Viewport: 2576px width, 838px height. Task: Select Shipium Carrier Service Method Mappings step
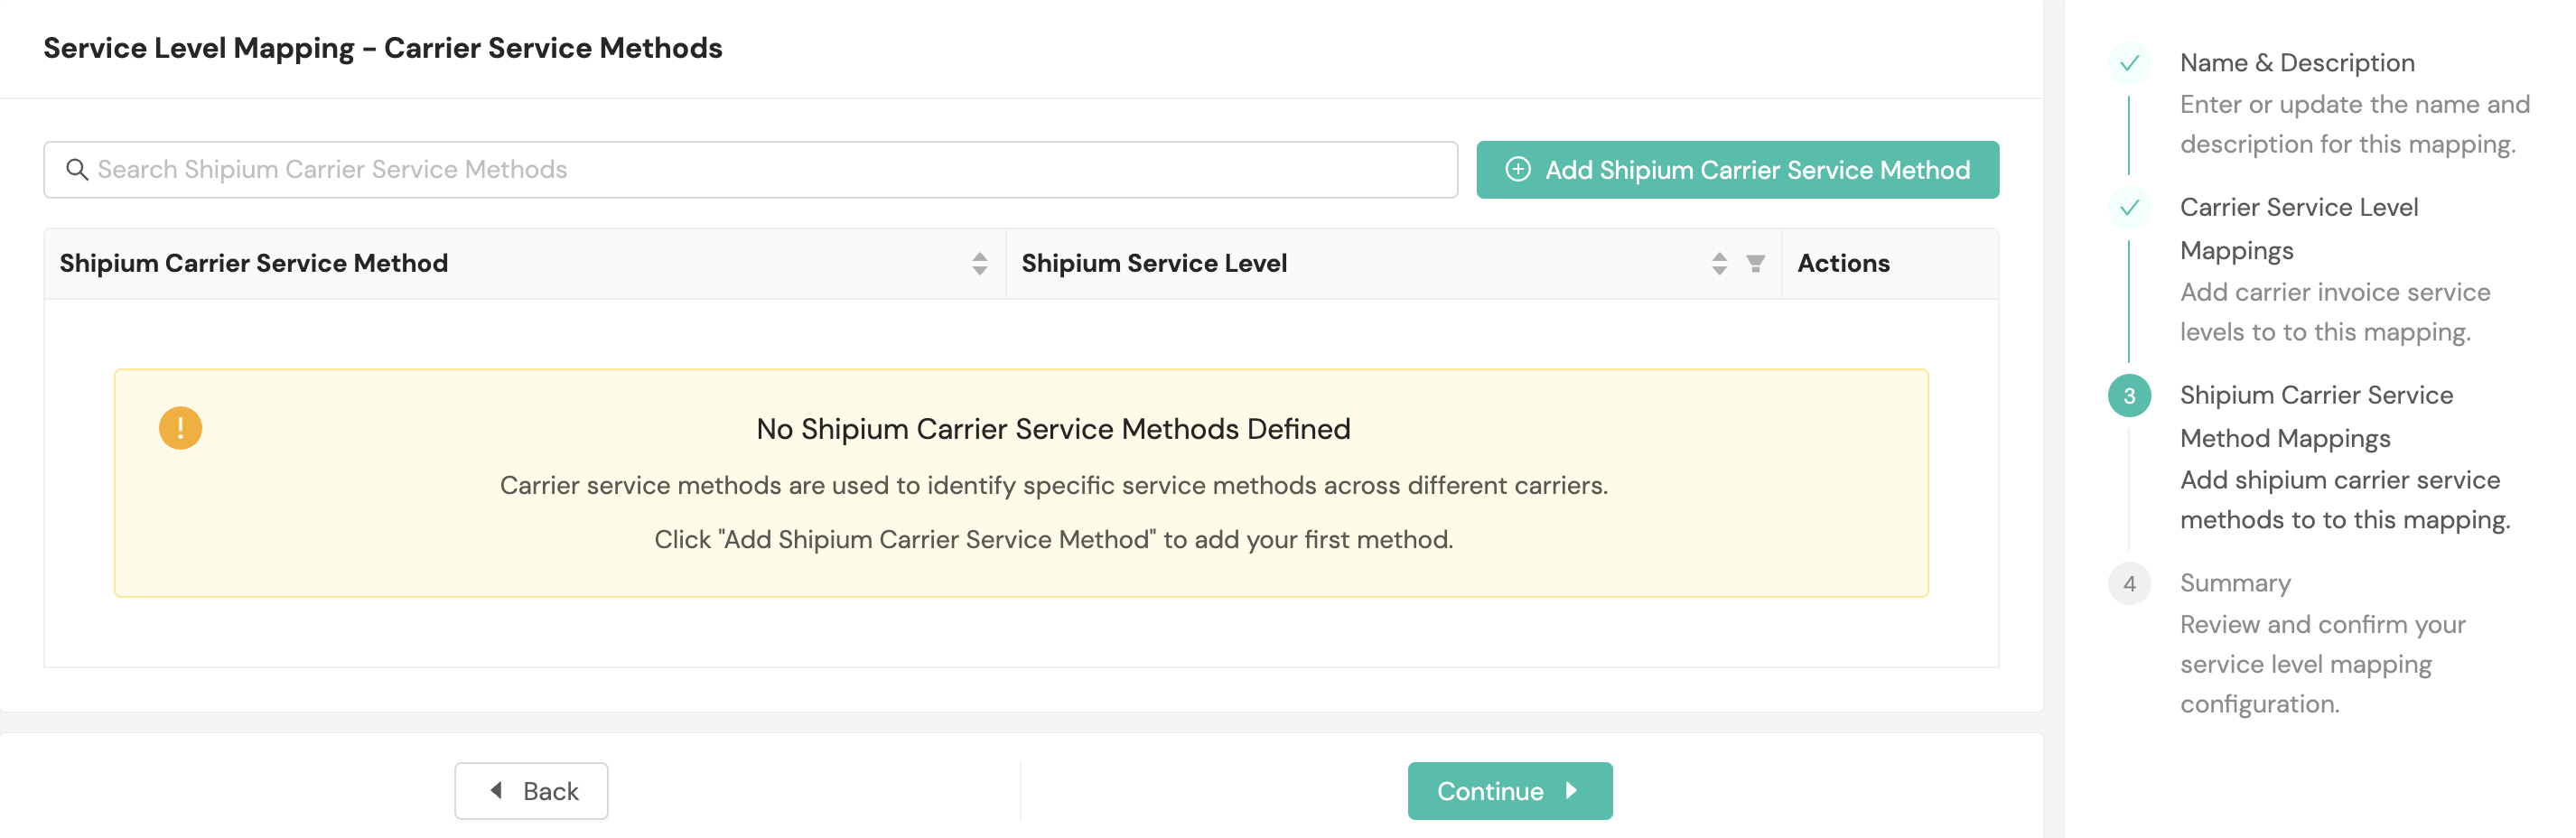(x=2316, y=417)
